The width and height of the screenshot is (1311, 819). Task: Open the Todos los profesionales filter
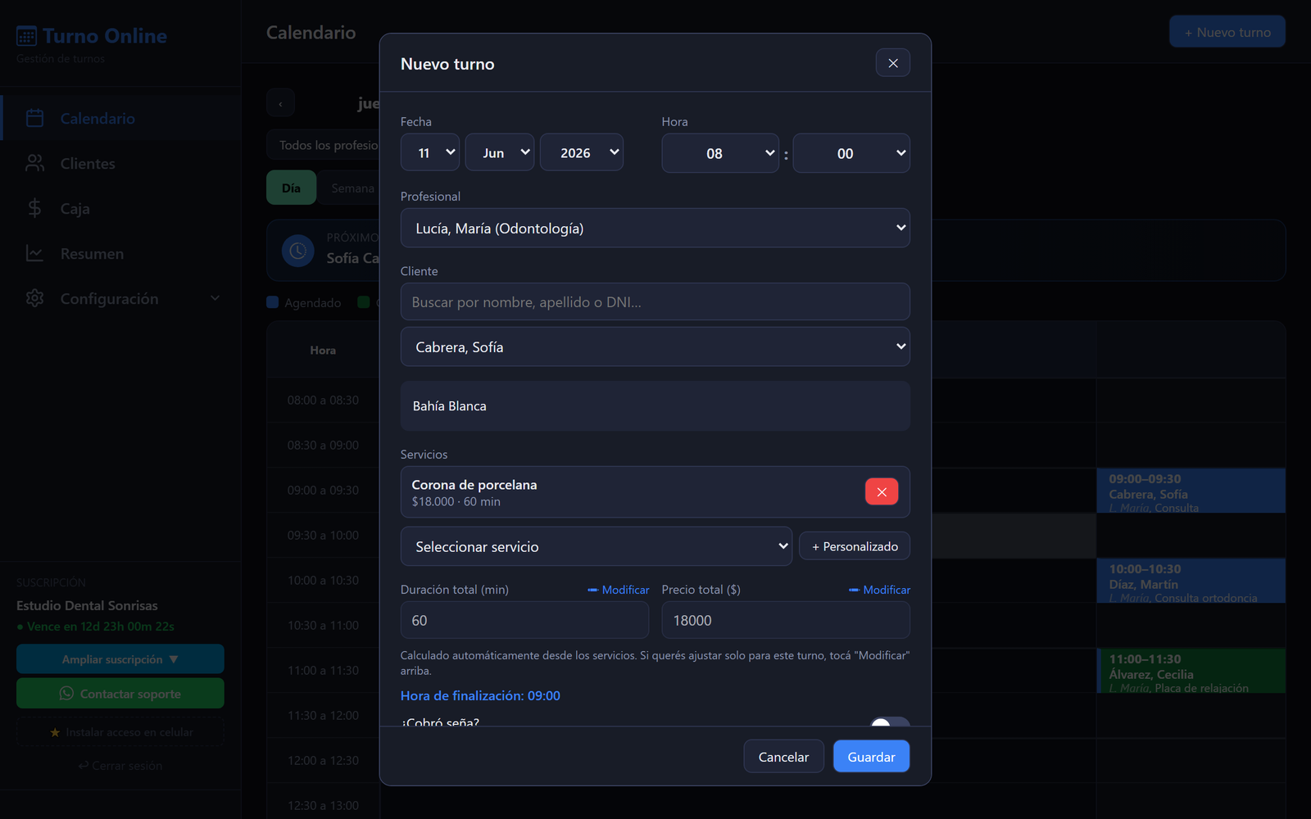point(324,145)
